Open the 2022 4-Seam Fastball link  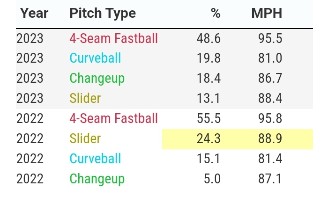[113, 118]
